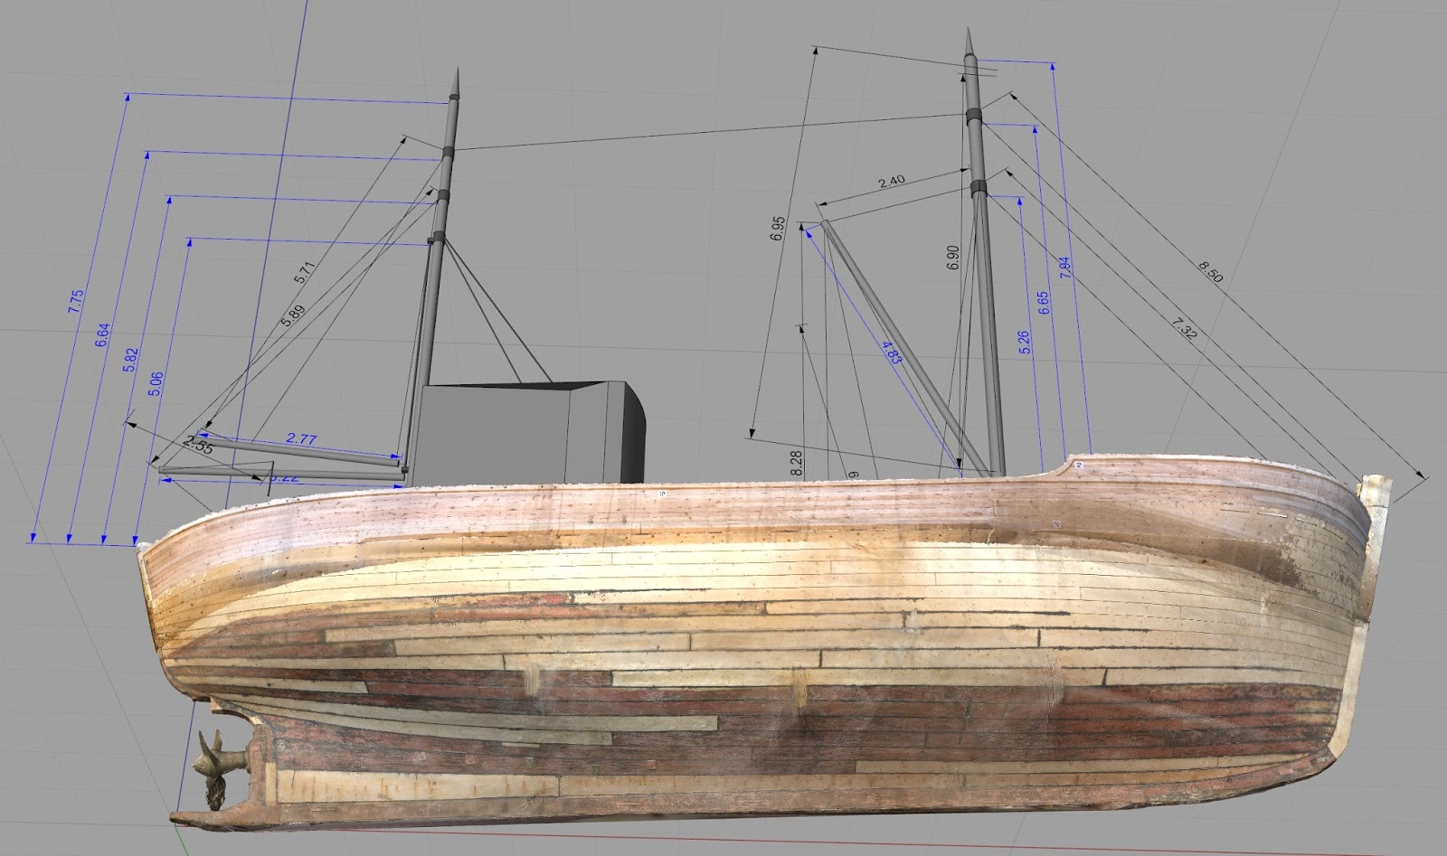Viewport: 1447px width, 856px height.
Task: Select the 5.06 dimension label
Action: click(156, 384)
